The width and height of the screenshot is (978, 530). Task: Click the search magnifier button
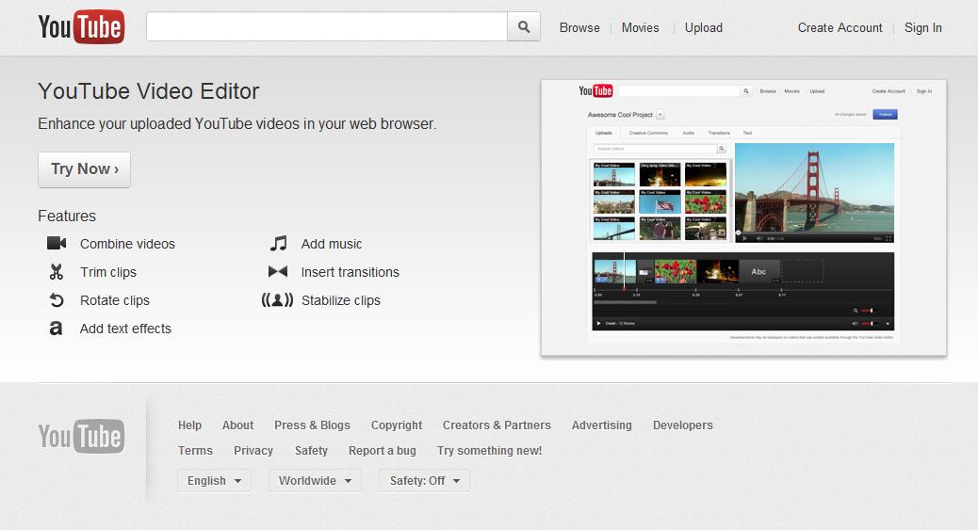524,26
